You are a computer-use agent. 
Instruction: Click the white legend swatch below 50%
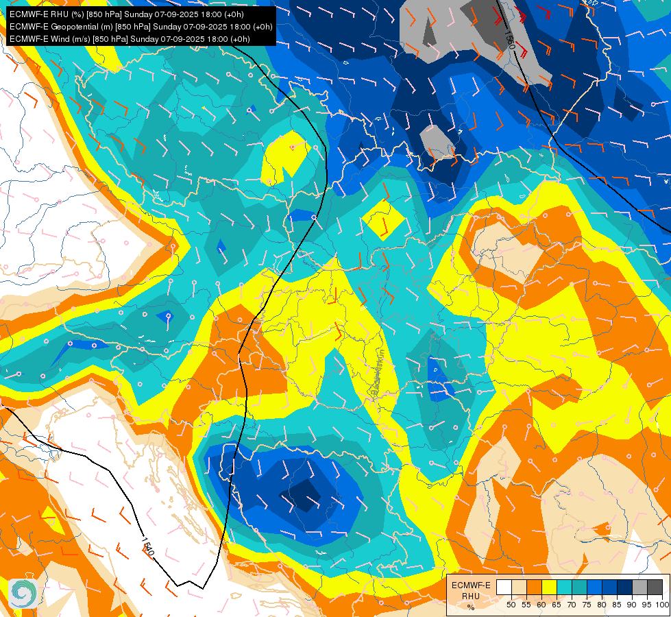pyautogui.click(x=504, y=588)
